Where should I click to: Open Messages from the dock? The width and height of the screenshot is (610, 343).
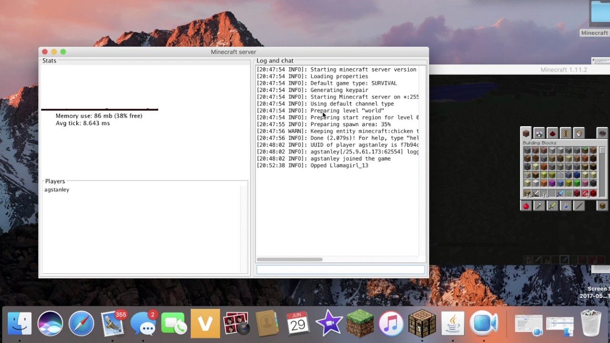(x=143, y=323)
